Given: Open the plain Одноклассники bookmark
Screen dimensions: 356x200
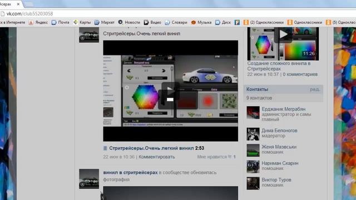Looking at the screenshot, I should (305, 22).
